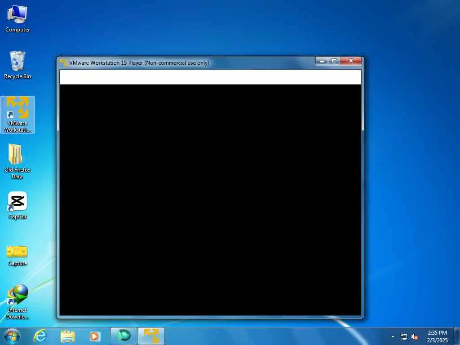Click the VMware window title bar icon
The height and width of the screenshot is (345, 460).
[63, 63]
